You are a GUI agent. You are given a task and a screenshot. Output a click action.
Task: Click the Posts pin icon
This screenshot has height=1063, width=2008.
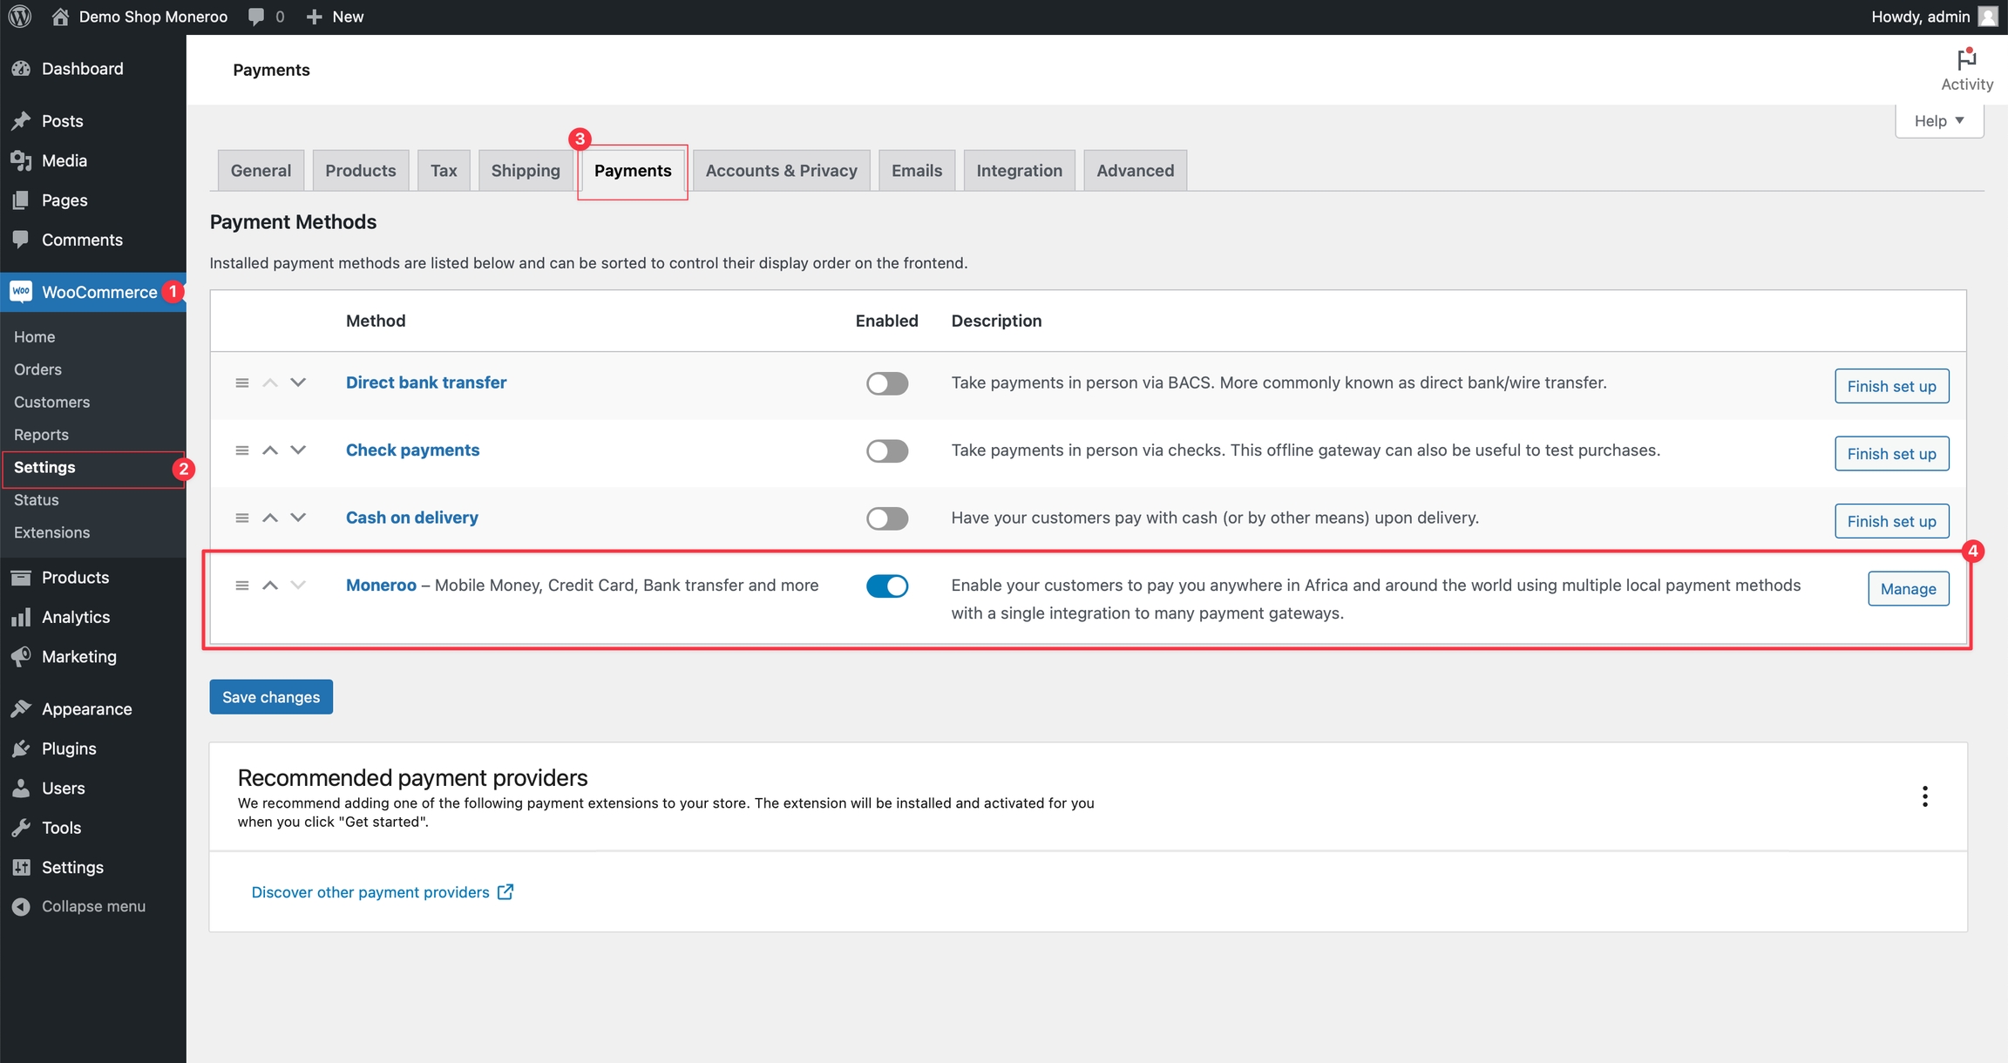point(22,121)
